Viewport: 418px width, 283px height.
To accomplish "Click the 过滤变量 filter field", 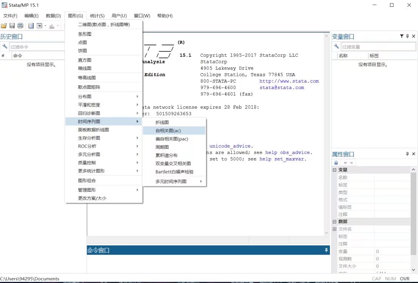I will coord(378,47).
